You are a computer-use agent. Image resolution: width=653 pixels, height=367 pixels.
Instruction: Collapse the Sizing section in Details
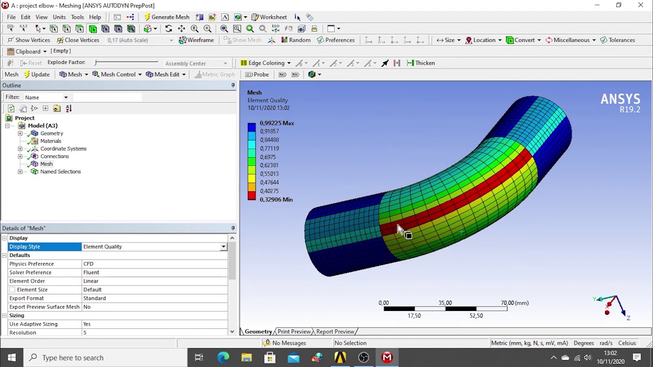tap(4, 316)
